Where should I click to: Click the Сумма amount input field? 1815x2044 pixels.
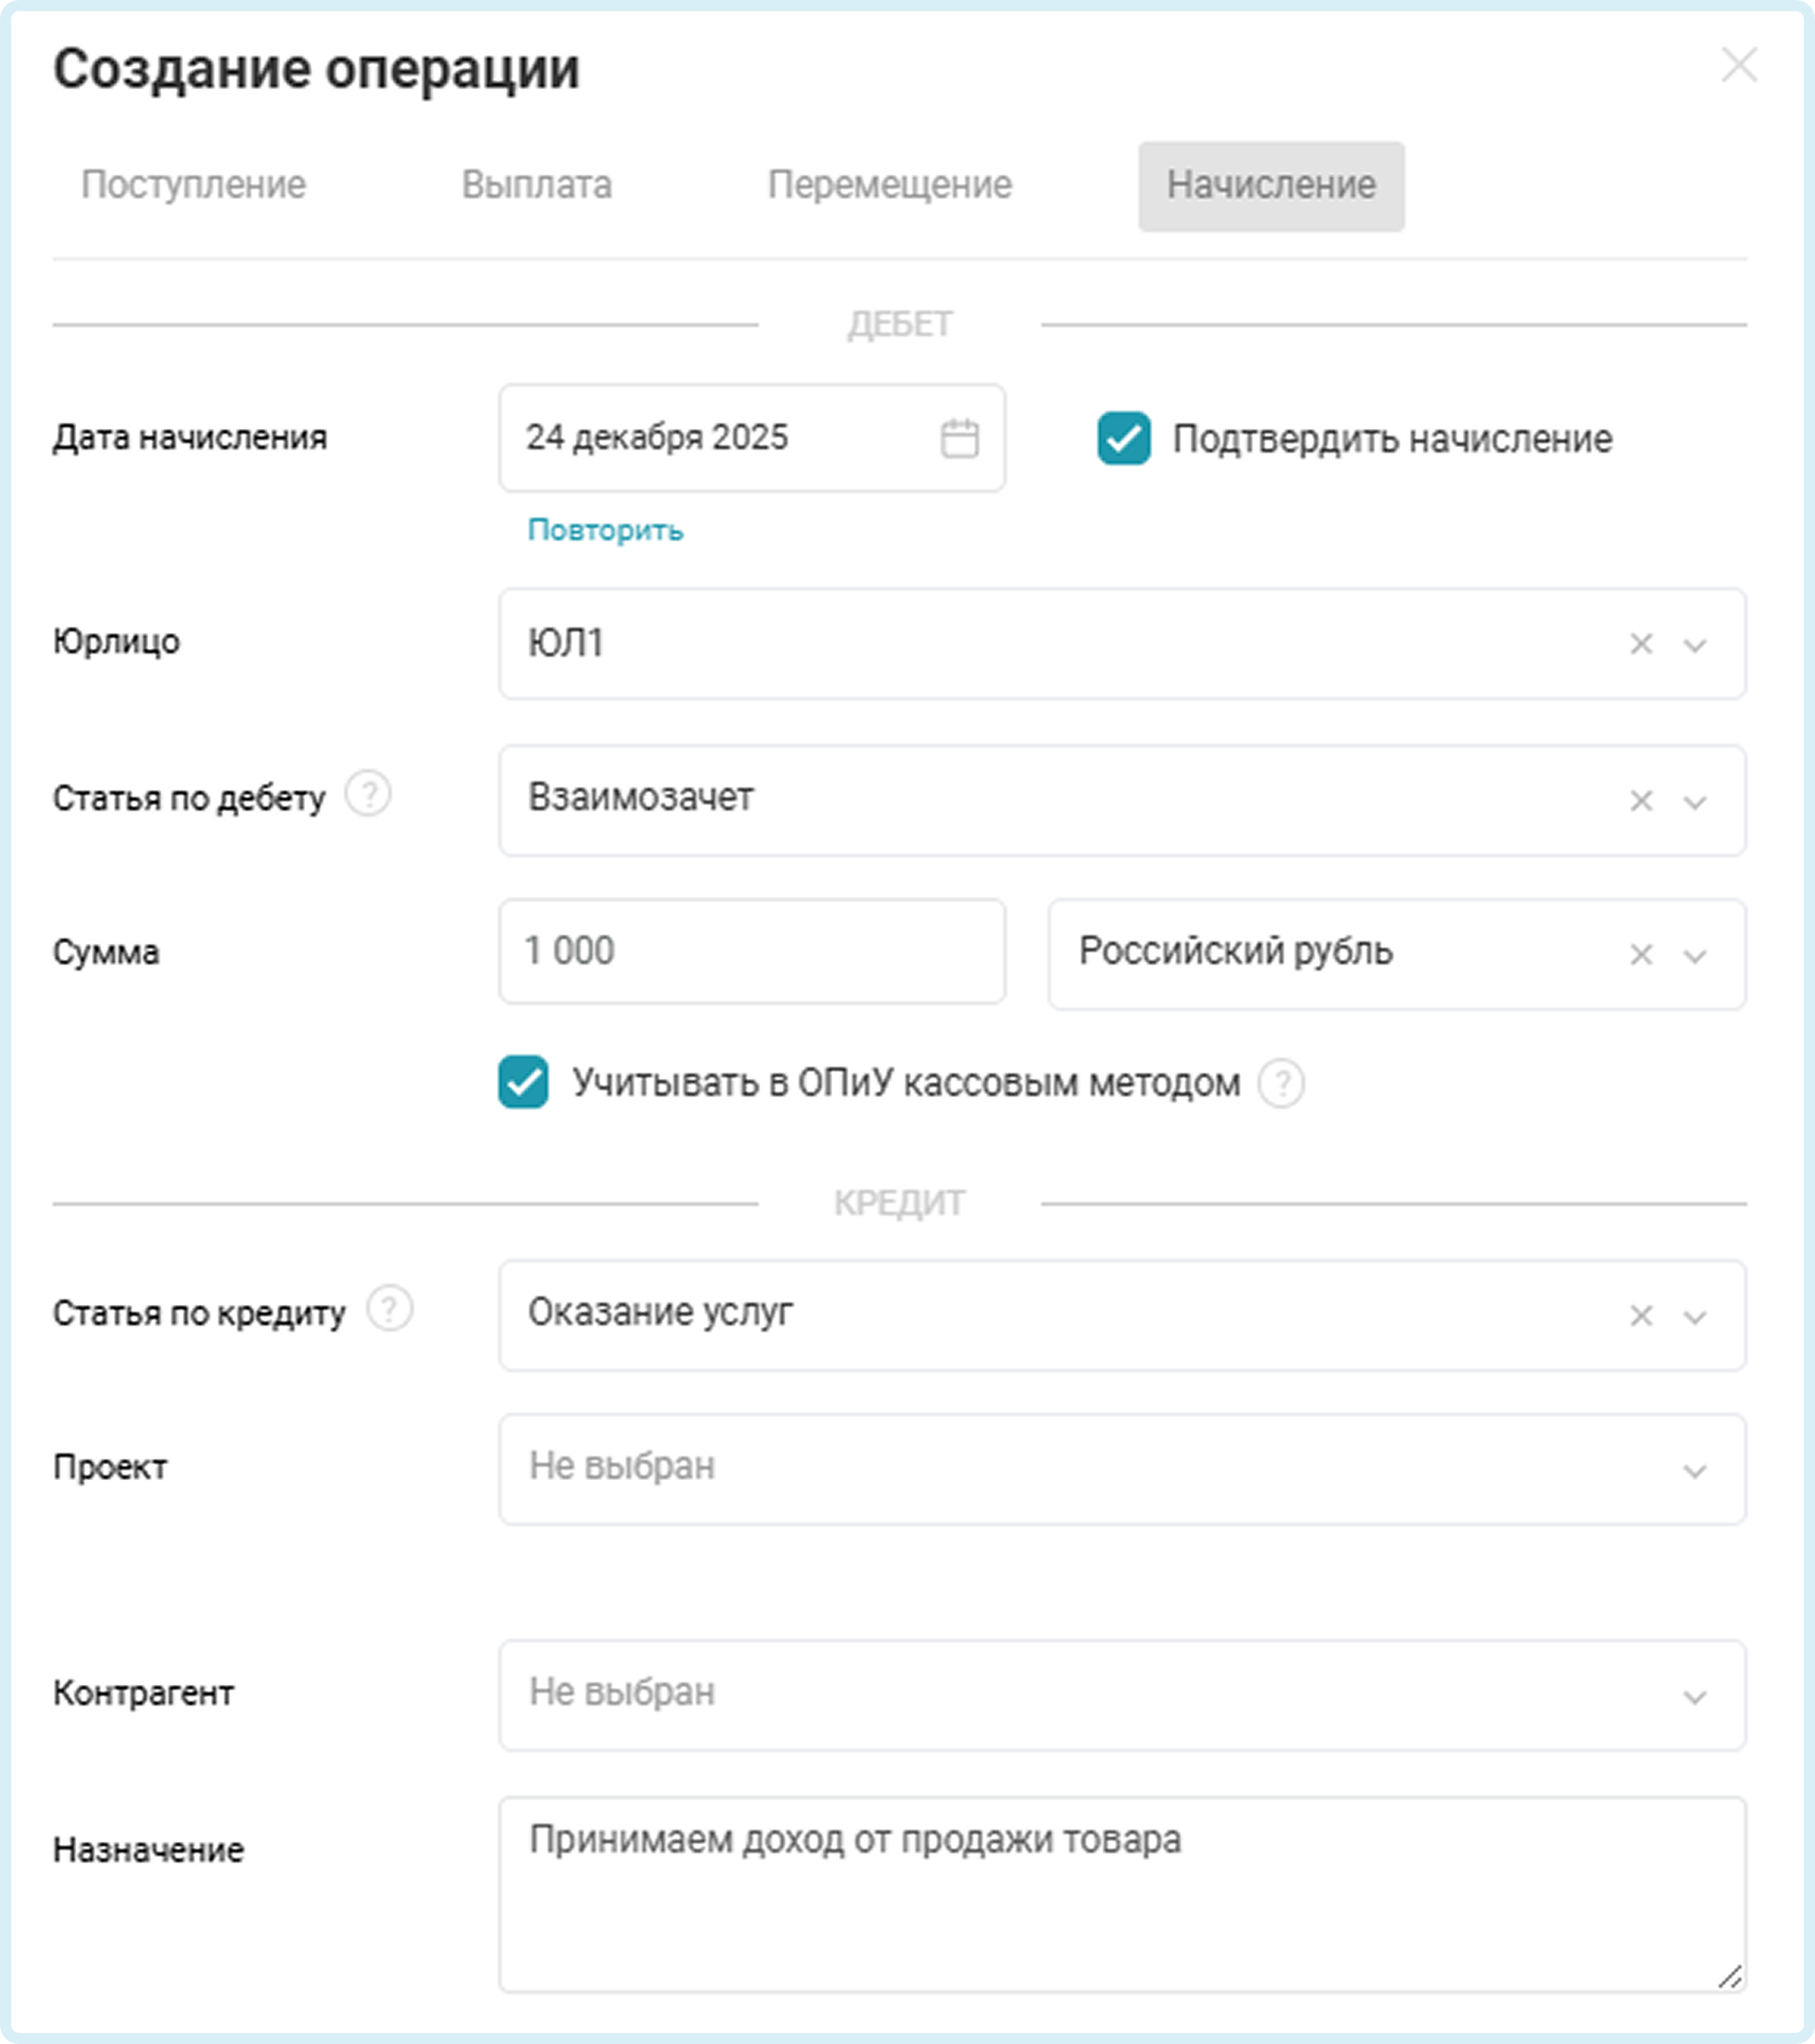[752, 951]
